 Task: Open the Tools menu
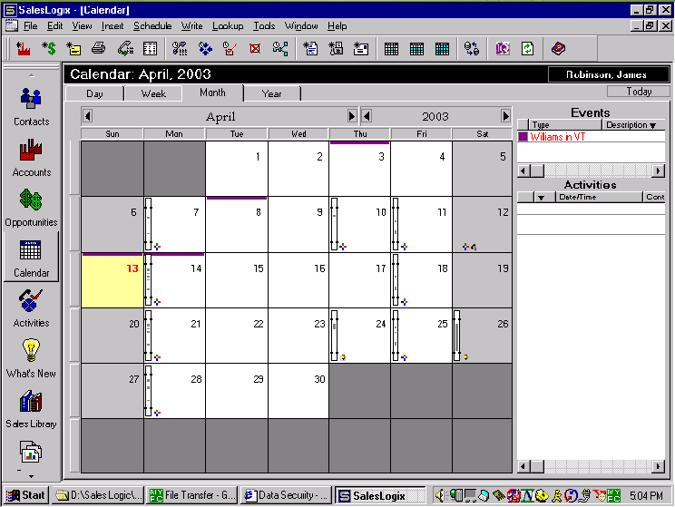coord(264,26)
